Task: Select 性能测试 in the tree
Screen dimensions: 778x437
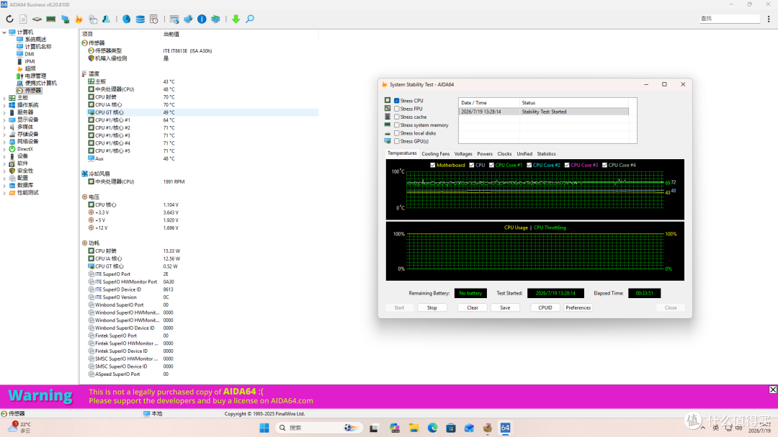Action: click(x=28, y=192)
